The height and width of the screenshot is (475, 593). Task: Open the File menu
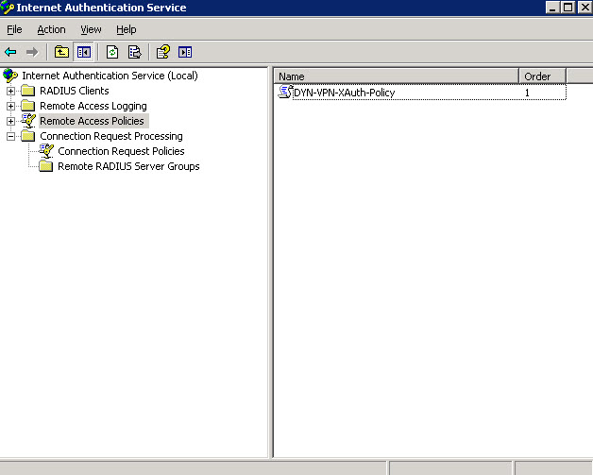14,29
